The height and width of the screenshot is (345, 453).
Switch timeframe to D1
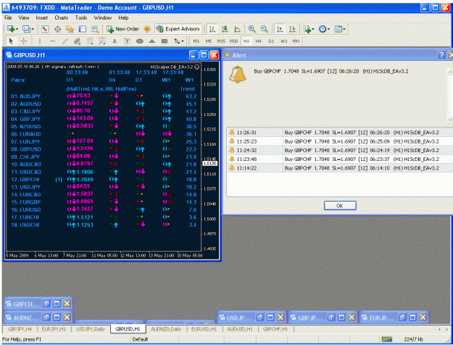pyautogui.click(x=271, y=41)
